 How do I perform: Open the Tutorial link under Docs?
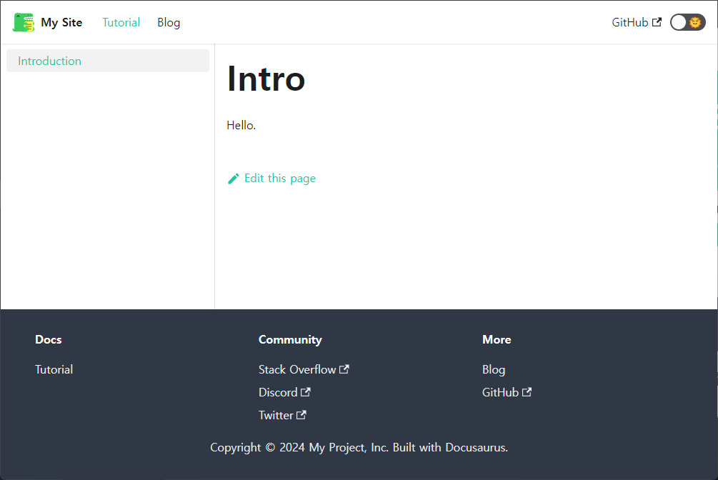click(x=54, y=369)
